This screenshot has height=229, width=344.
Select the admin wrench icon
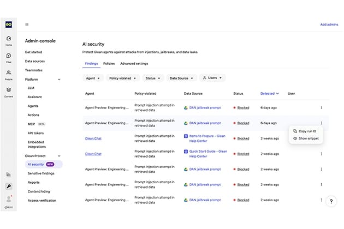[x=8, y=186]
